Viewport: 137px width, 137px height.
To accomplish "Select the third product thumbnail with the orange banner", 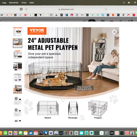I will click(18, 55).
